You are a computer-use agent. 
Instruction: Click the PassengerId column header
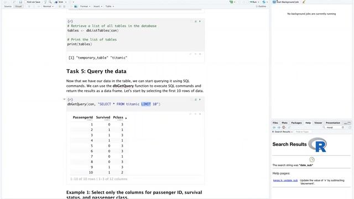pyautogui.click(x=83, y=118)
